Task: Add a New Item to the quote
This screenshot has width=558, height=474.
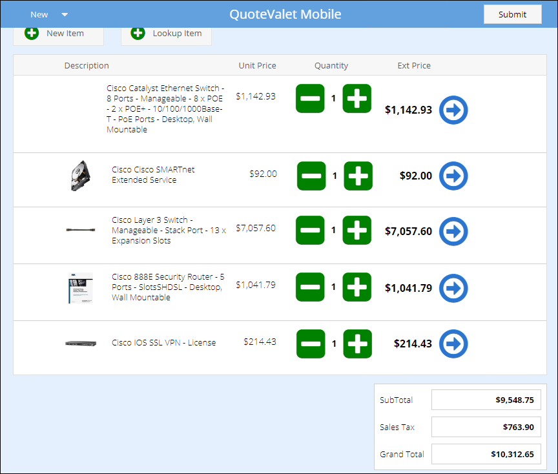Action: pyautogui.click(x=58, y=34)
